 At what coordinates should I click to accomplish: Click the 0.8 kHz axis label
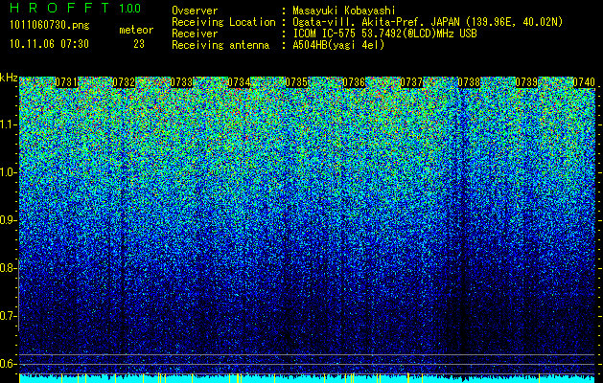[8, 268]
